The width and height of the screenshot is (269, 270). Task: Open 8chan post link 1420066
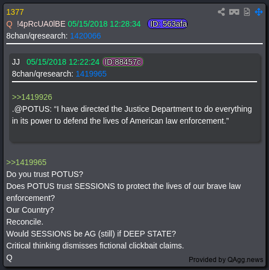85,36
